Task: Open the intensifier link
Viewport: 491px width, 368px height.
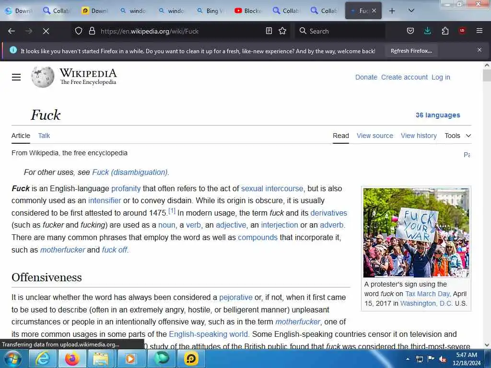Action: click(x=105, y=201)
